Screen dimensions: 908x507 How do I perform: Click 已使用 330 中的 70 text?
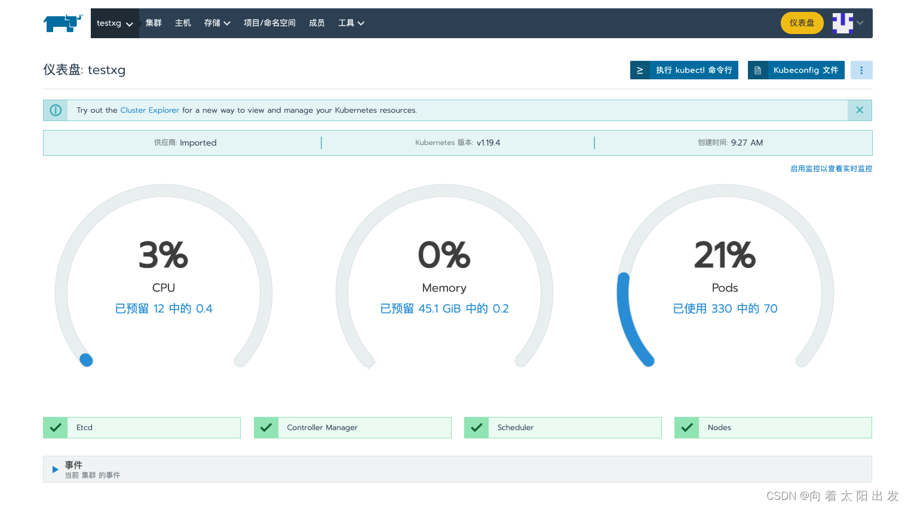(725, 308)
